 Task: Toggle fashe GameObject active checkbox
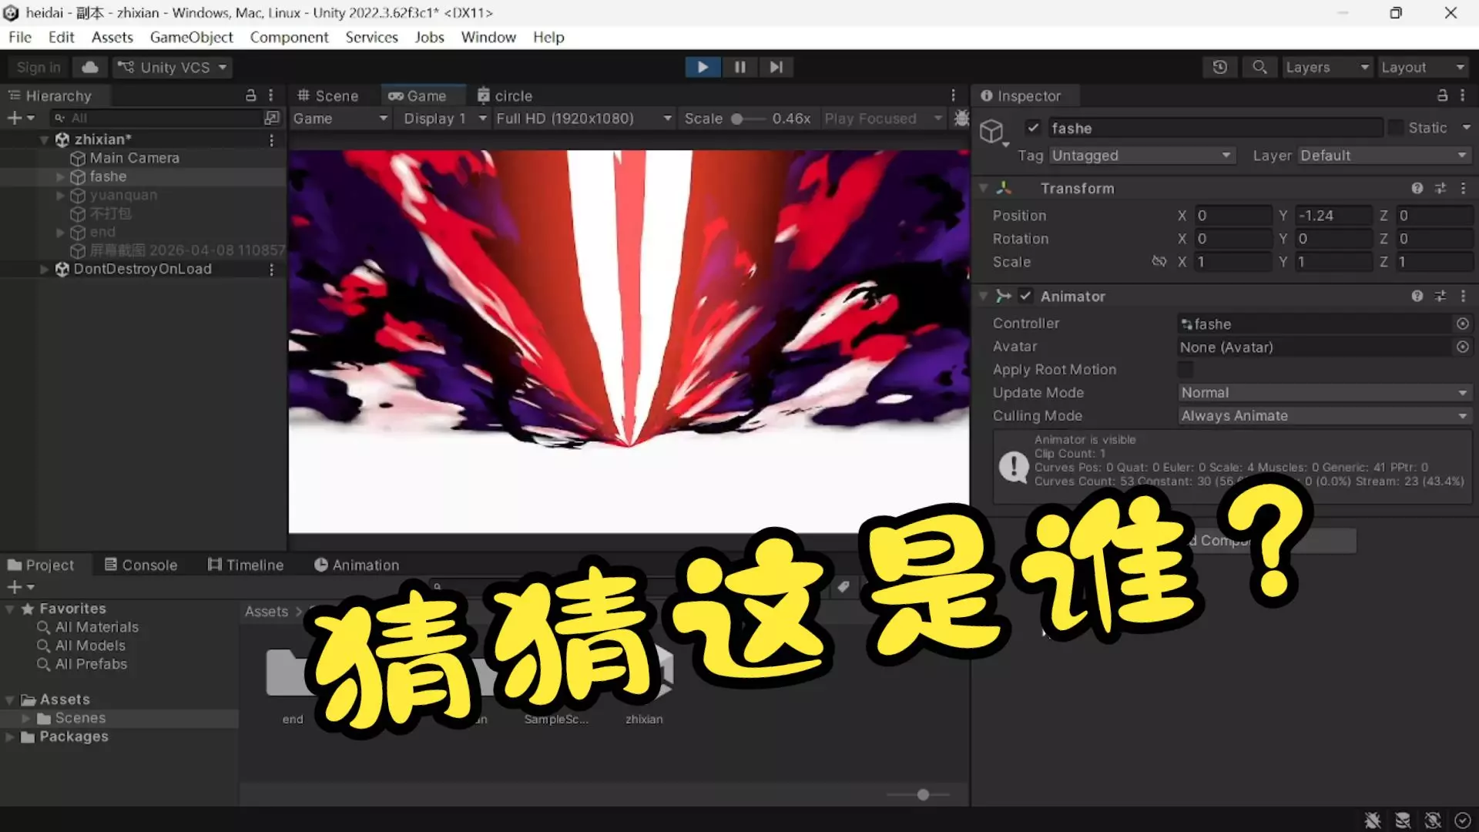pyautogui.click(x=1033, y=128)
